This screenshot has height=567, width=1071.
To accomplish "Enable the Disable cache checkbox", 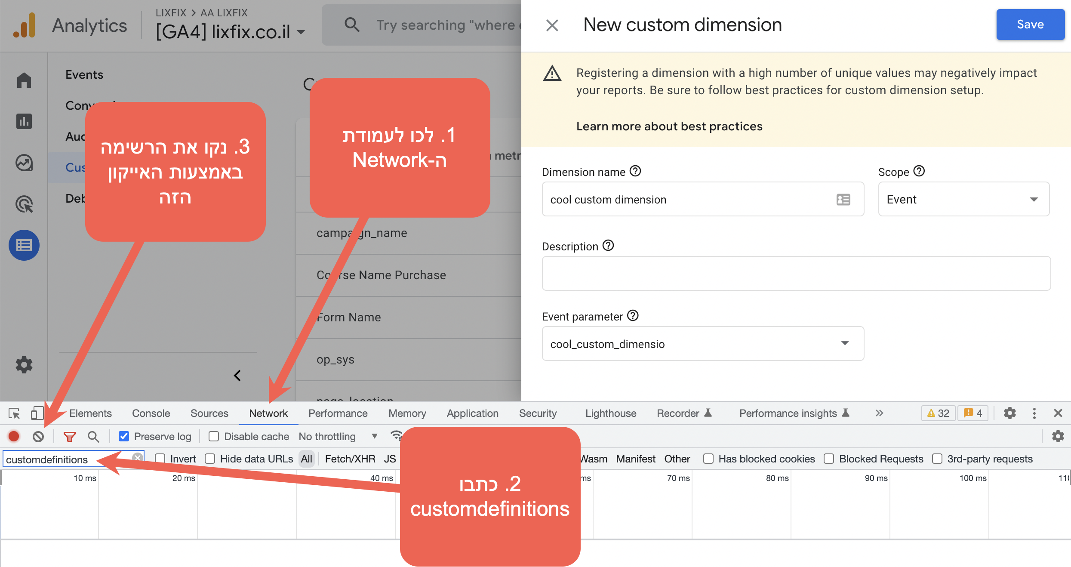I will click(x=213, y=436).
